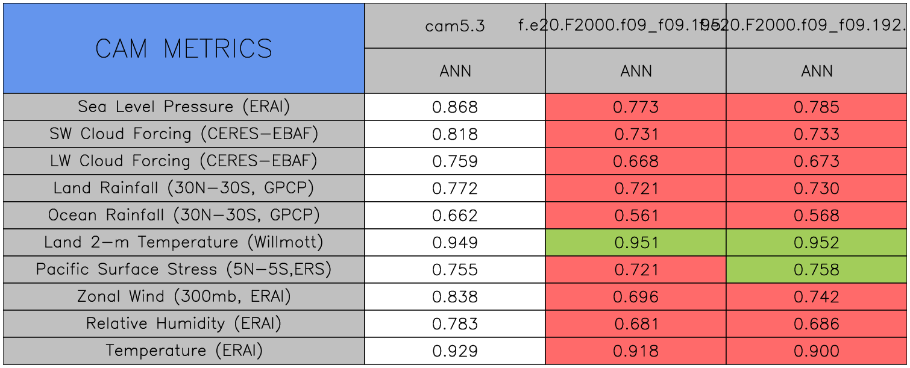Click the red 0.696 Zonal Wind cell
910x368 pixels.
tap(636, 297)
